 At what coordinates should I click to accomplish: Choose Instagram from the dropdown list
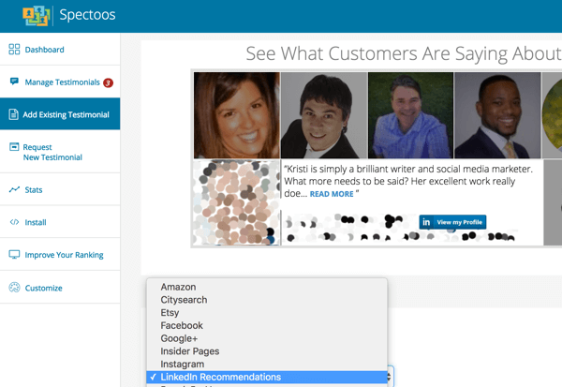click(x=267, y=365)
